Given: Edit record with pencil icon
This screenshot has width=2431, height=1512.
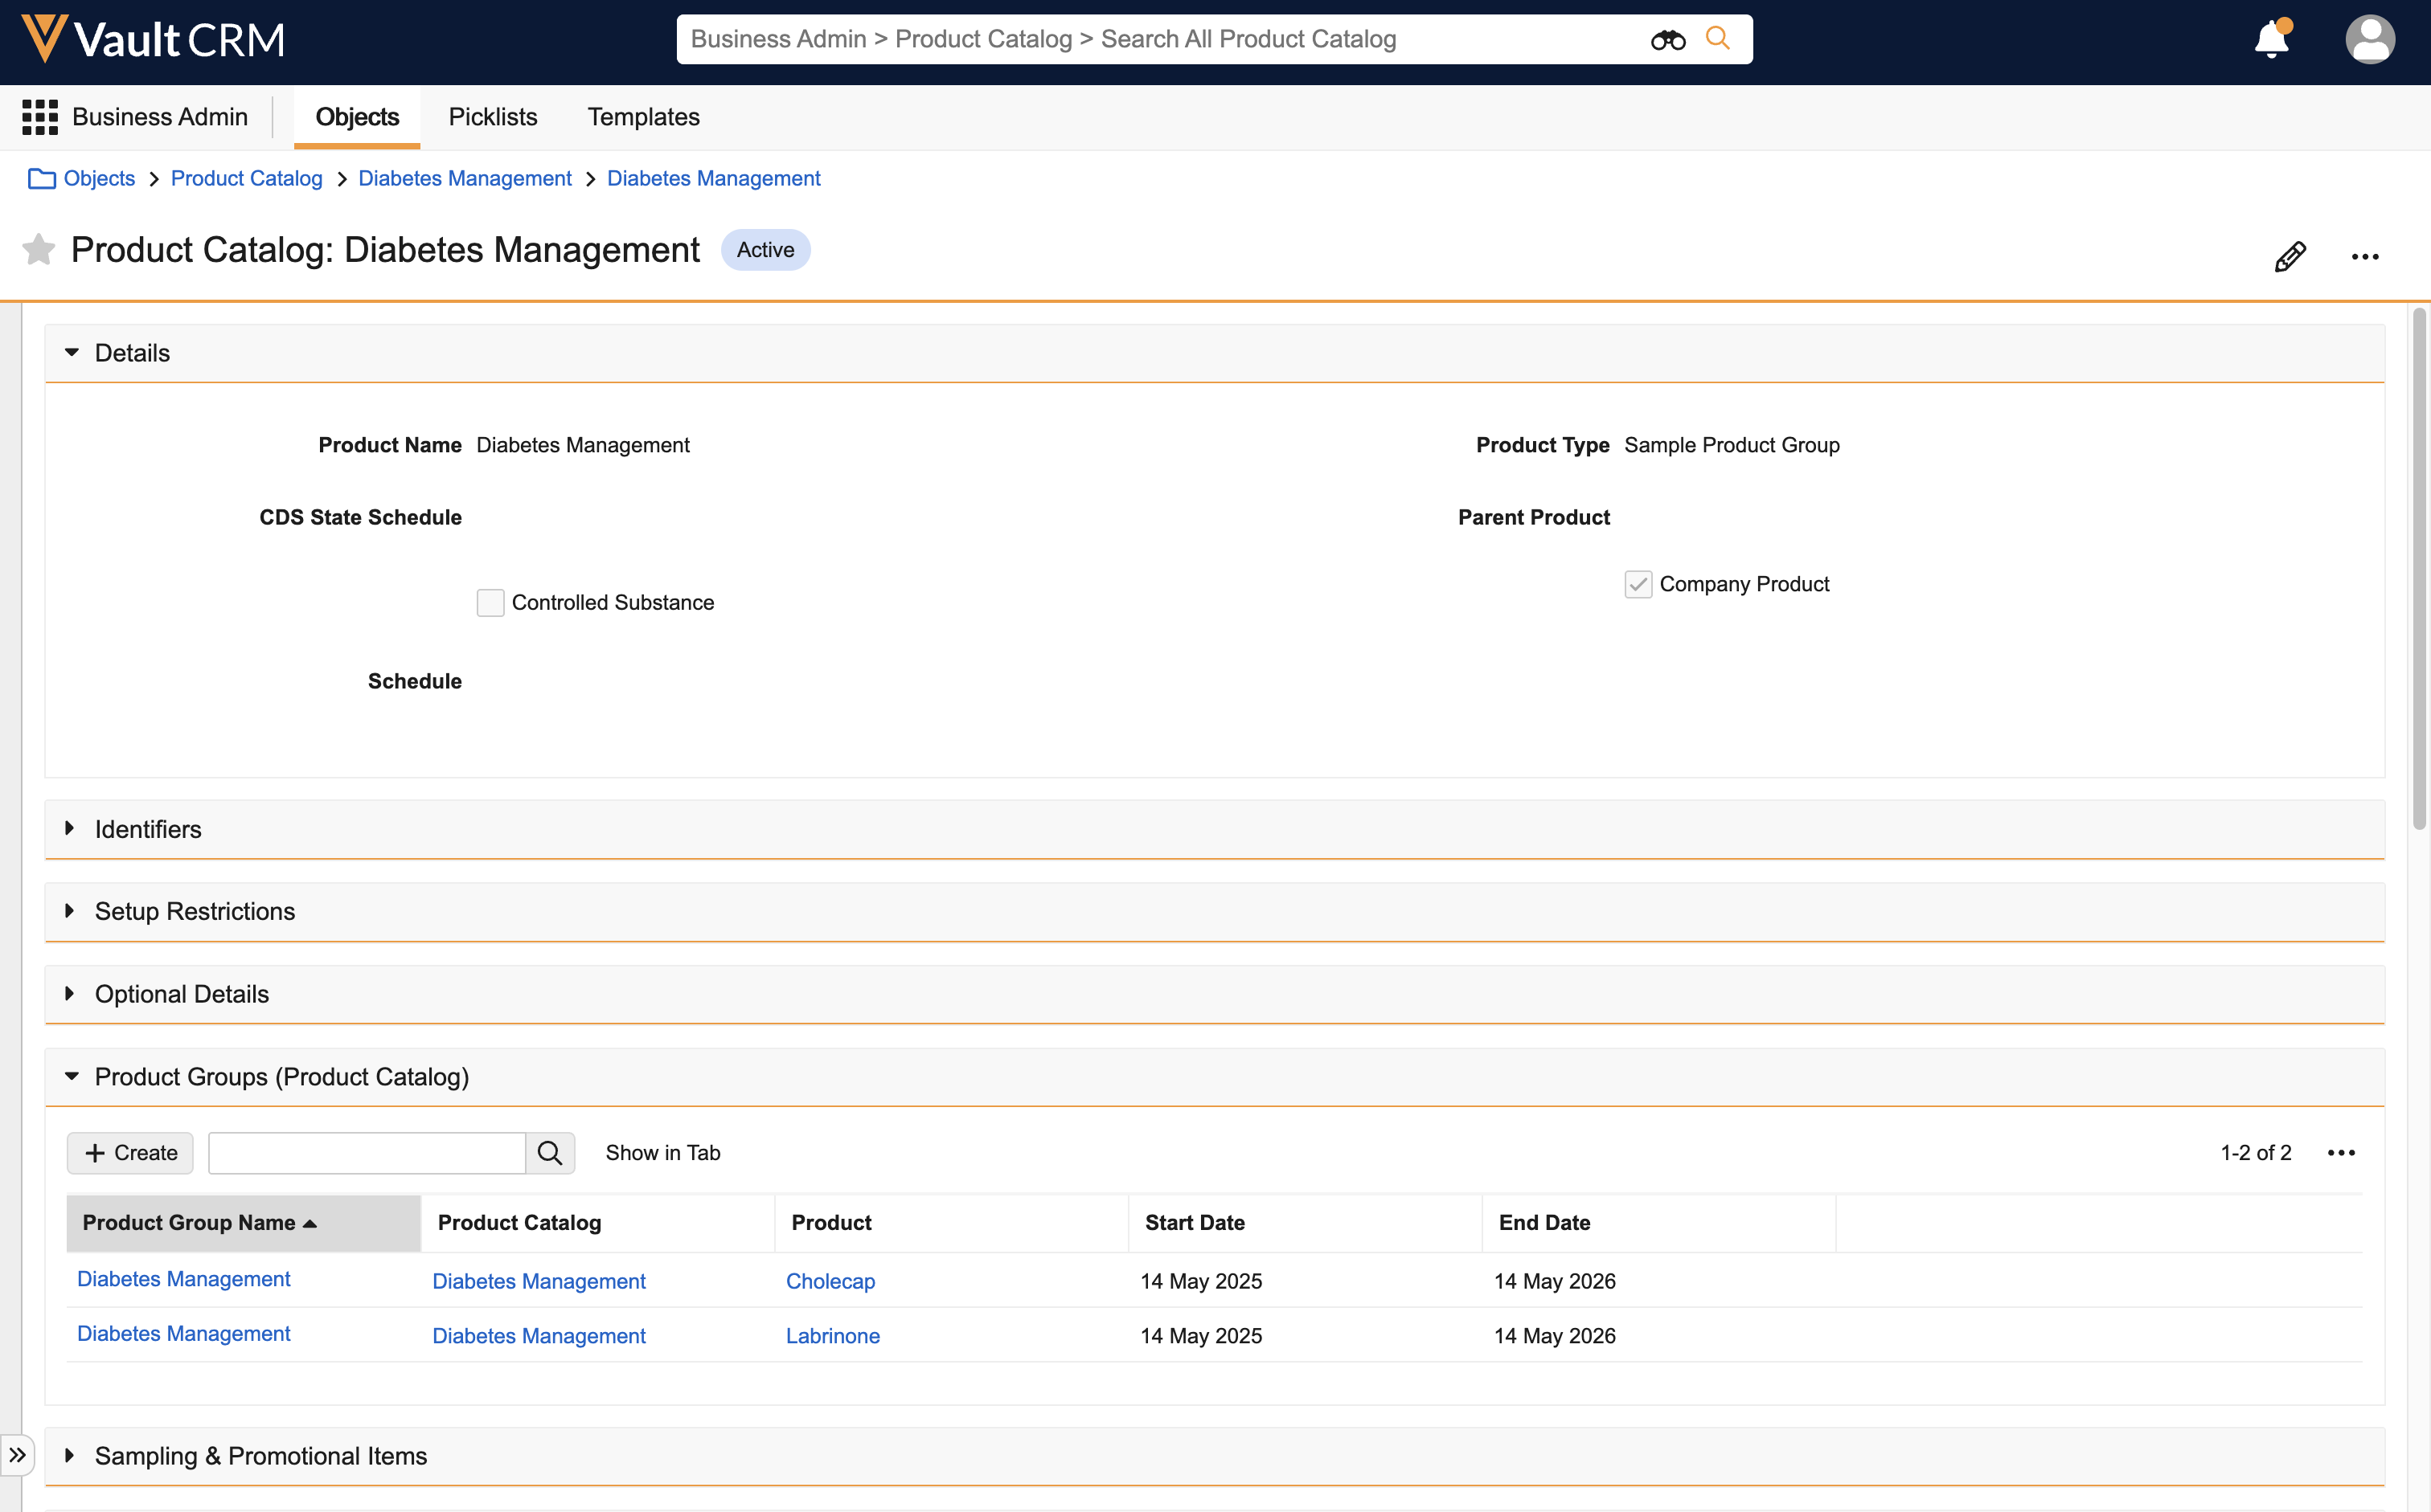Looking at the screenshot, I should pyautogui.click(x=2290, y=257).
